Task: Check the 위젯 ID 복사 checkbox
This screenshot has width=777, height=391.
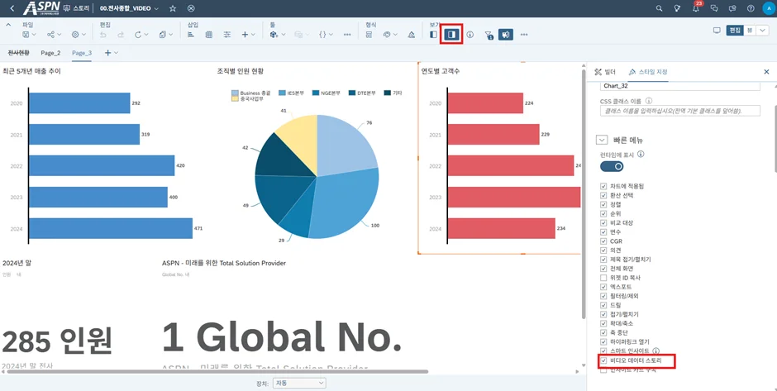Action: click(603, 278)
